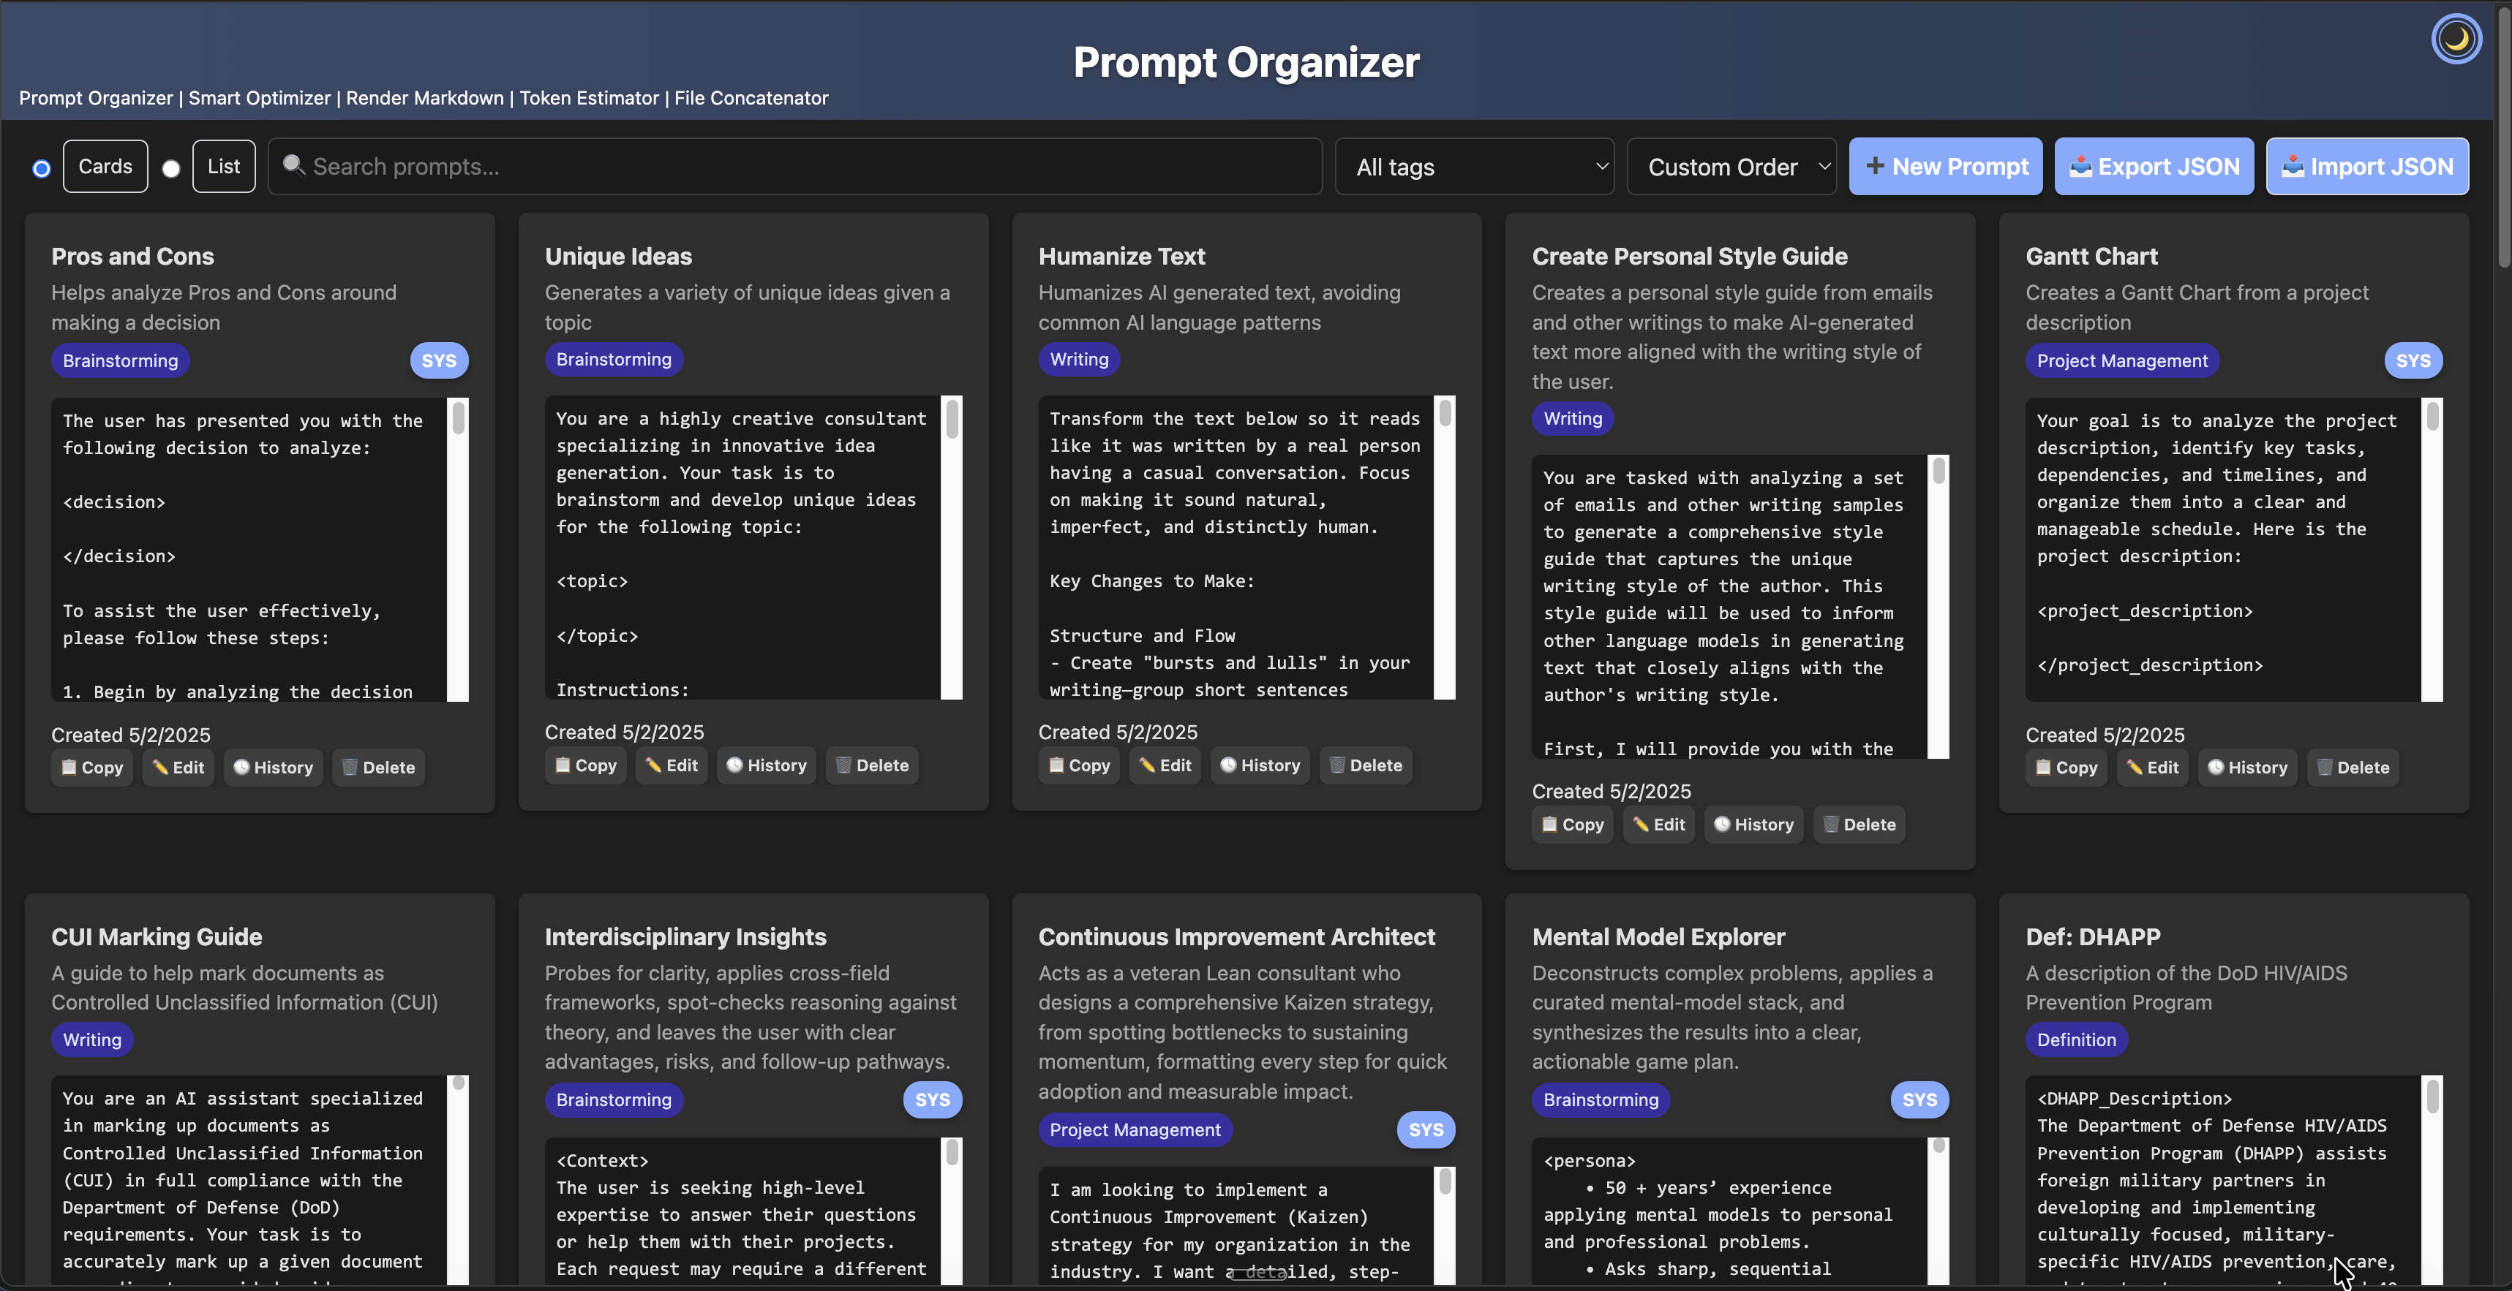The image size is (2512, 1291).
Task: Open the Custom Order sort dropdown
Action: [x=1732, y=166]
